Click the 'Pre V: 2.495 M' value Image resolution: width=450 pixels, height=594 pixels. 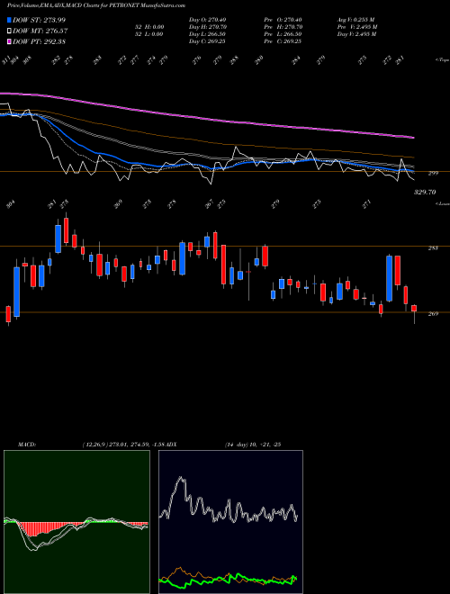(x=356, y=27)
